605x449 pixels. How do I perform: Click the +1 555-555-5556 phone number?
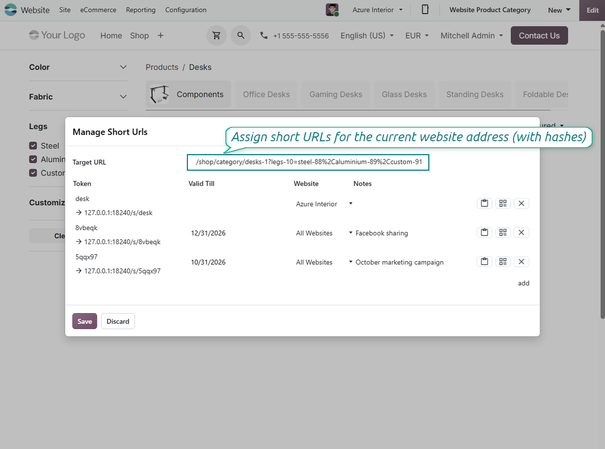[301, 36]
